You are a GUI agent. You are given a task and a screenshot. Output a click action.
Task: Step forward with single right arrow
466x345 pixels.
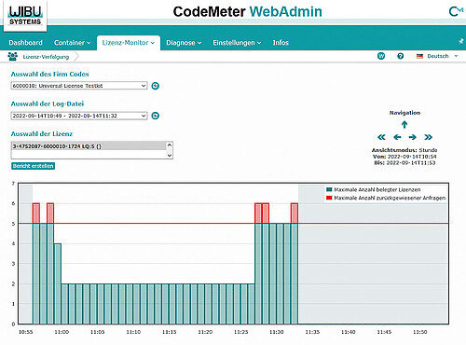click(x=412, y=137)
